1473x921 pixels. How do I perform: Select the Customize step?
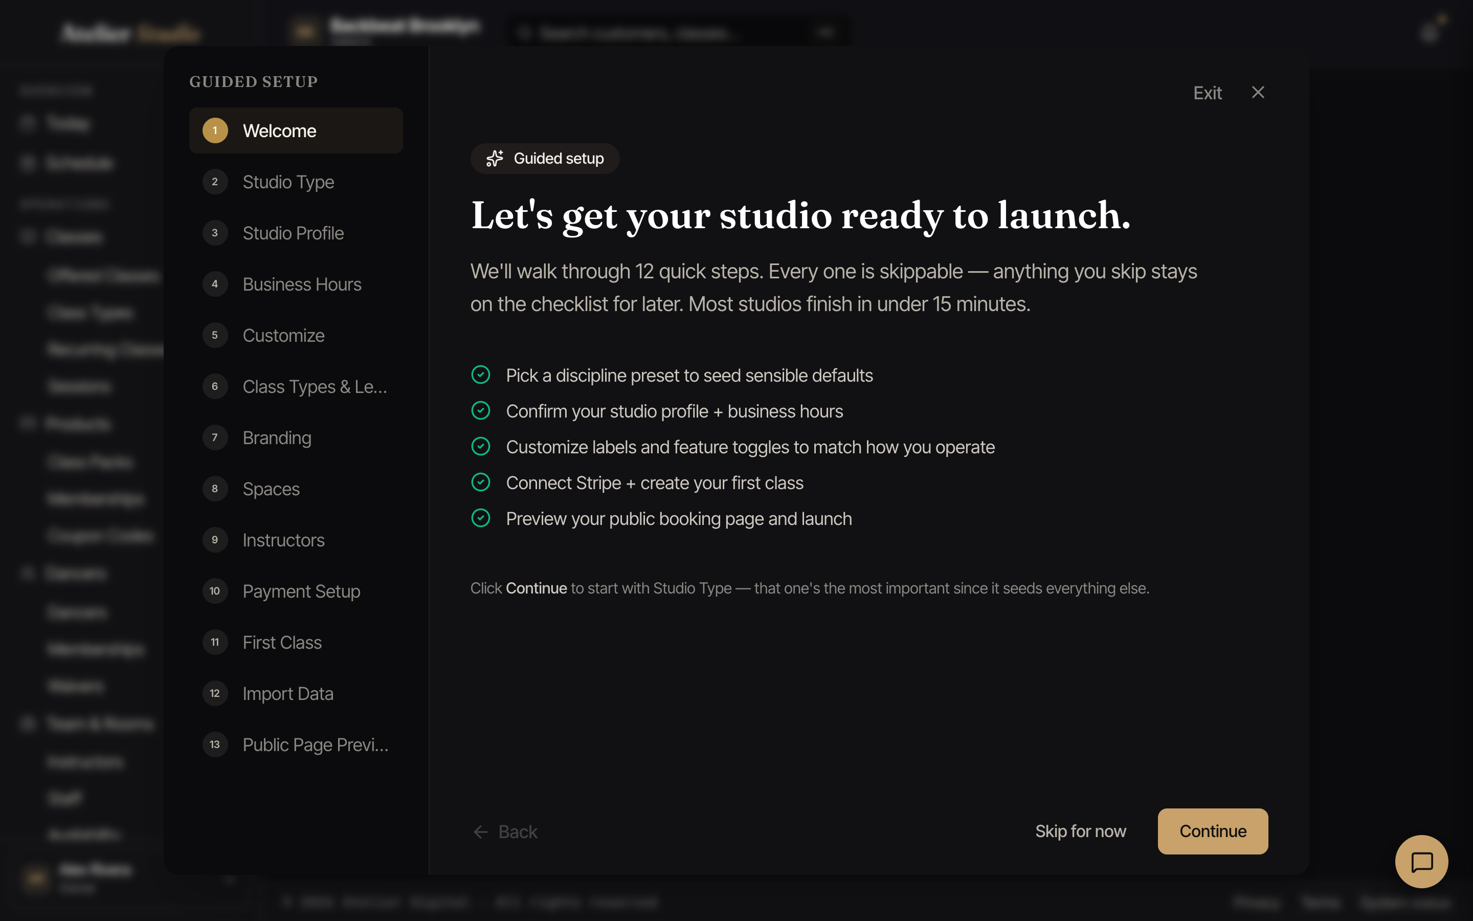click(x=296, y=335)
